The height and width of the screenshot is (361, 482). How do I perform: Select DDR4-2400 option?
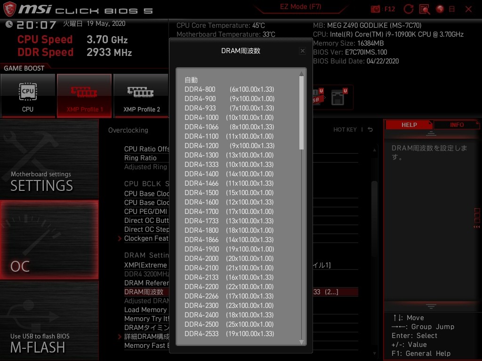point(229,315)
